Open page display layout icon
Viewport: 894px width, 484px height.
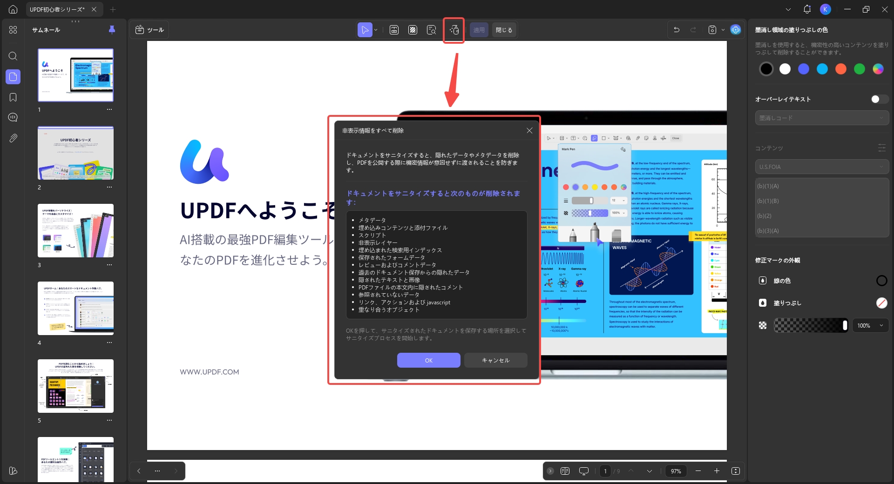[x=565, y=471]
